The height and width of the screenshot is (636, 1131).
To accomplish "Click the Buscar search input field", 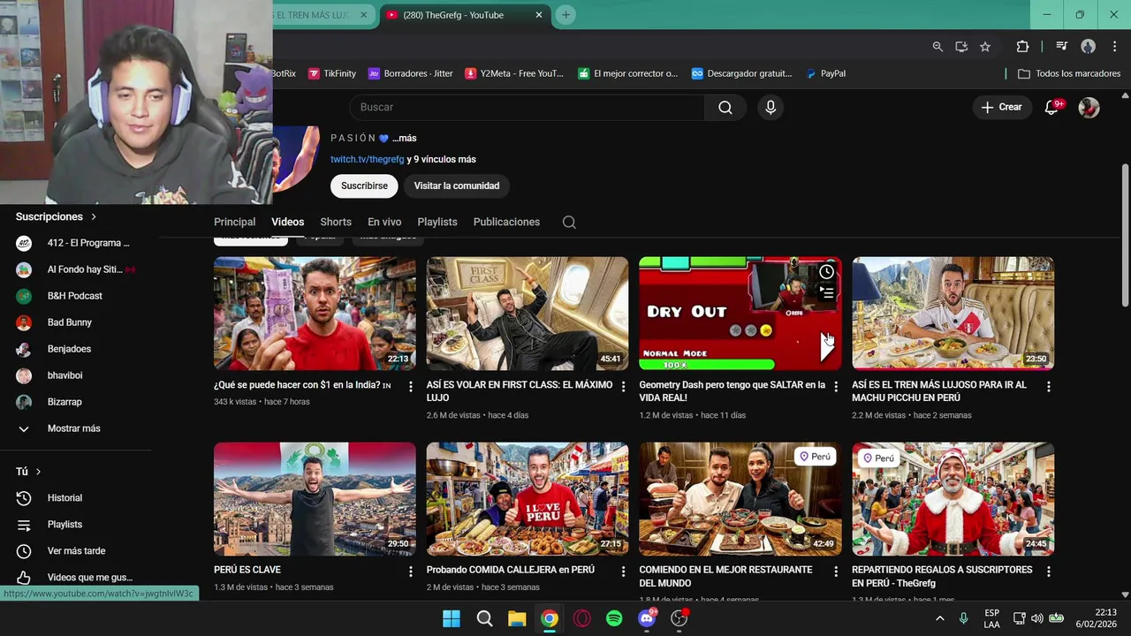I will coord(528,107).
